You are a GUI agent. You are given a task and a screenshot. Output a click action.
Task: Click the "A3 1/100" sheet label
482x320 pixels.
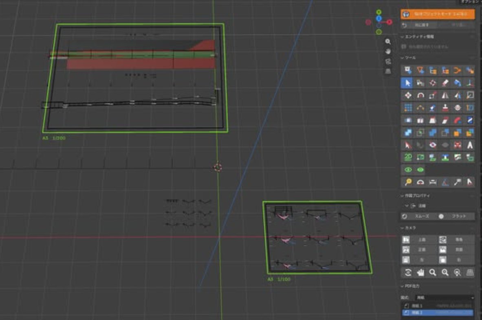(x=279, y=279)
